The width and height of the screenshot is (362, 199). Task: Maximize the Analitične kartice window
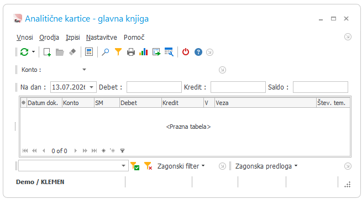tap(333, 18)
